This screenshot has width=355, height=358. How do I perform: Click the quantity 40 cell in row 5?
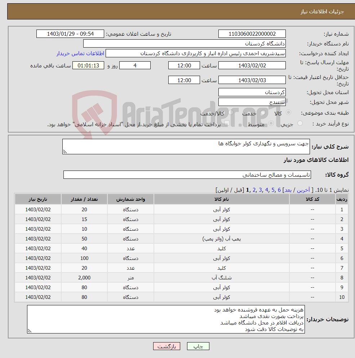coord(84,249)
